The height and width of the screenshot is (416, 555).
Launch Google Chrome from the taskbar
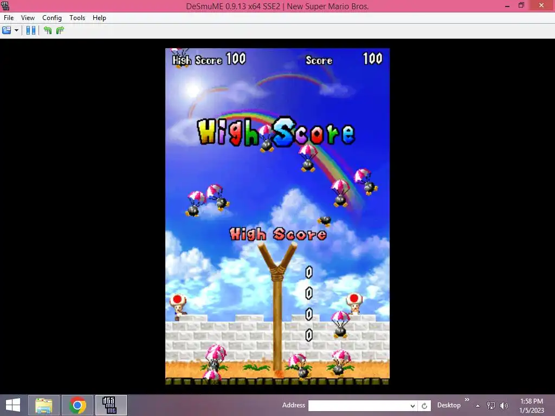tap(78, 405)
